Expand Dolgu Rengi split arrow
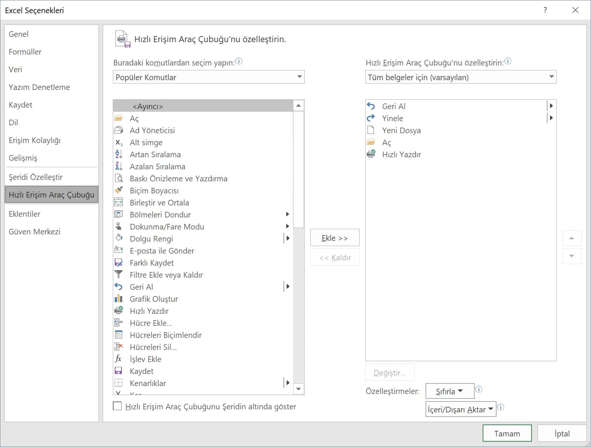This screenshot has height=447, width=591. (x=288, y=239)
